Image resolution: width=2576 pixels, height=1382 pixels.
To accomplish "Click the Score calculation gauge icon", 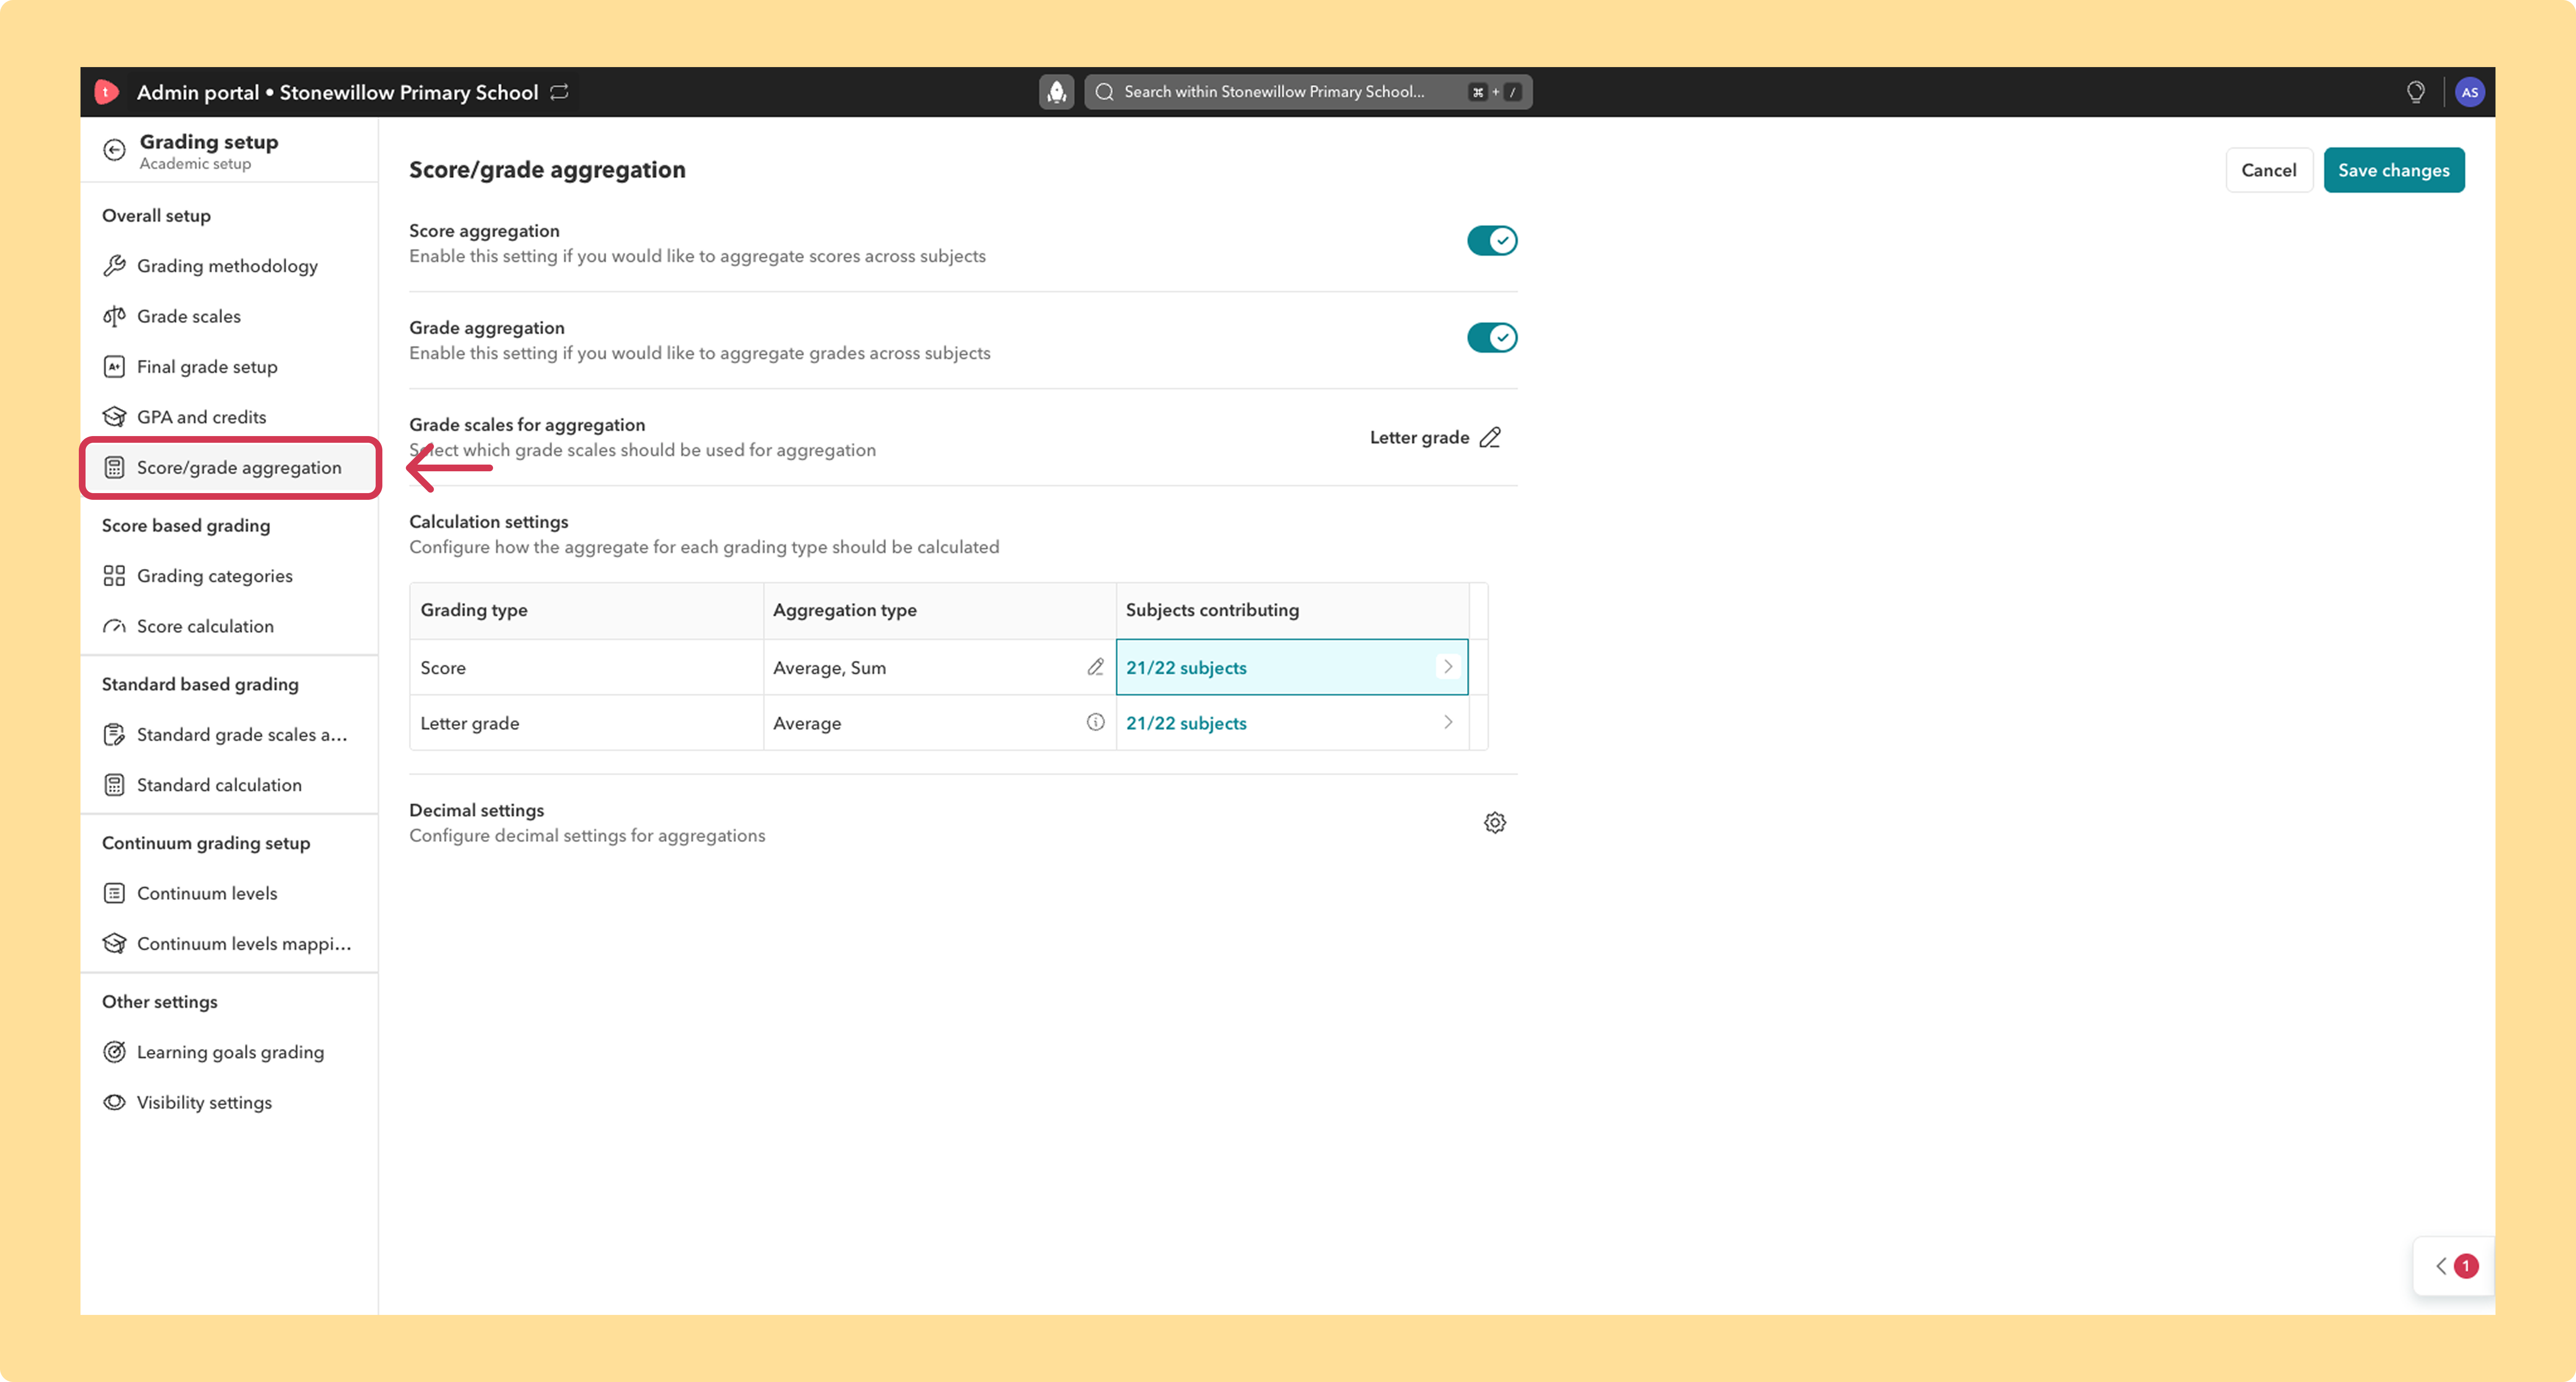I will (x=115, y=627).
